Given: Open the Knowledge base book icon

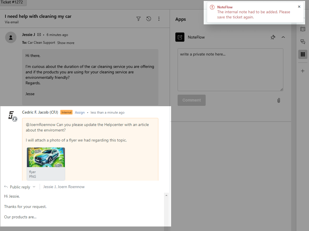Looking at the screenshot, I should click(x=303, y=29).
